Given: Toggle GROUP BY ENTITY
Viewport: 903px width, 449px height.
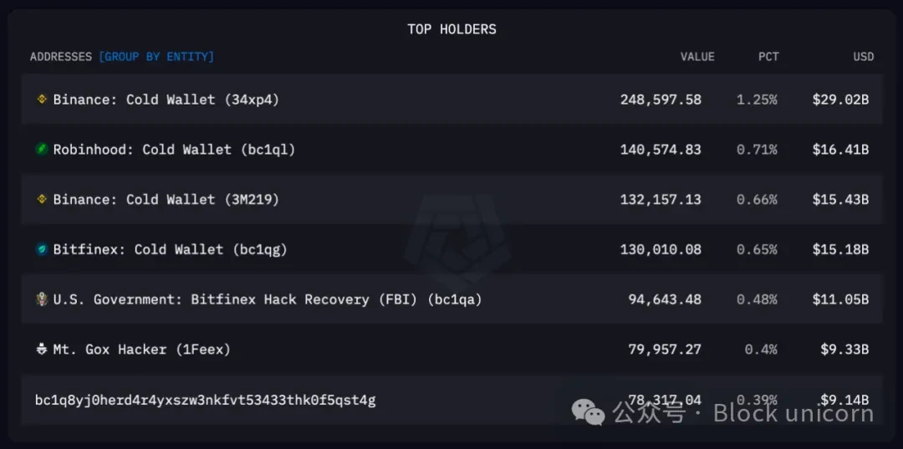Looking at the screenshot, I should 156,57.
